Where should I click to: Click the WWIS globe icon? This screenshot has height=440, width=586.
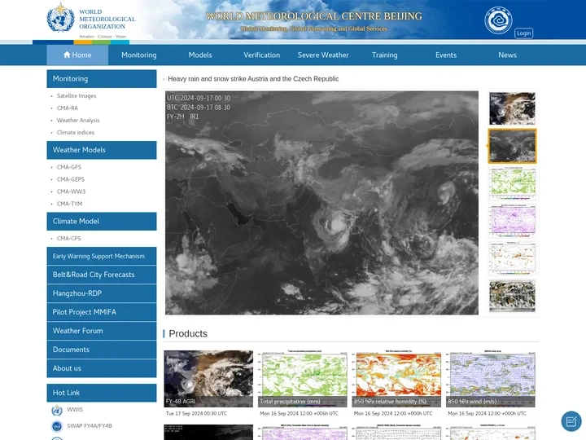tap(57, 410)
